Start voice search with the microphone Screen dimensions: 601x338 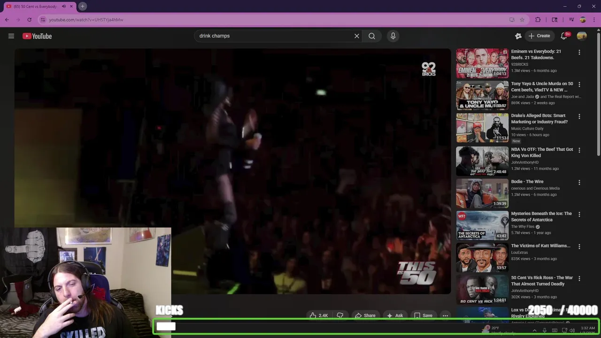pos(393,36)
